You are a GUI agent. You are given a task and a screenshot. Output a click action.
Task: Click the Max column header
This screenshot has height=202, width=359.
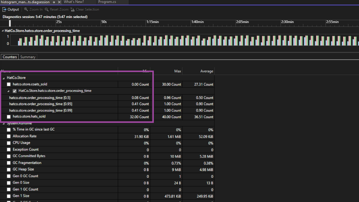[177, 71]
